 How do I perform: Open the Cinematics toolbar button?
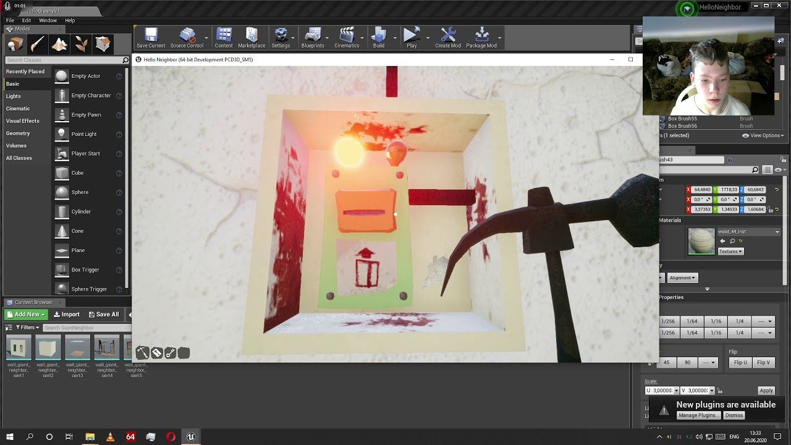347,38
